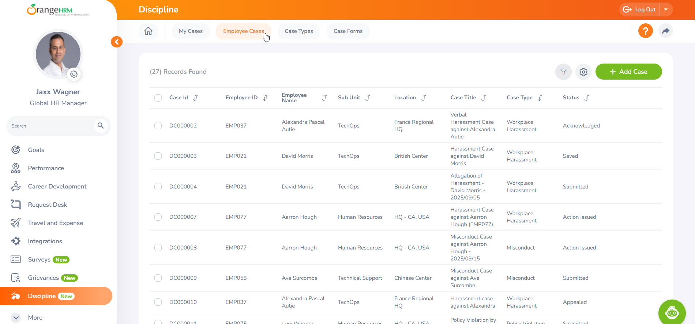Expand the More menu in the sidebar

click(x=16, y=317)
